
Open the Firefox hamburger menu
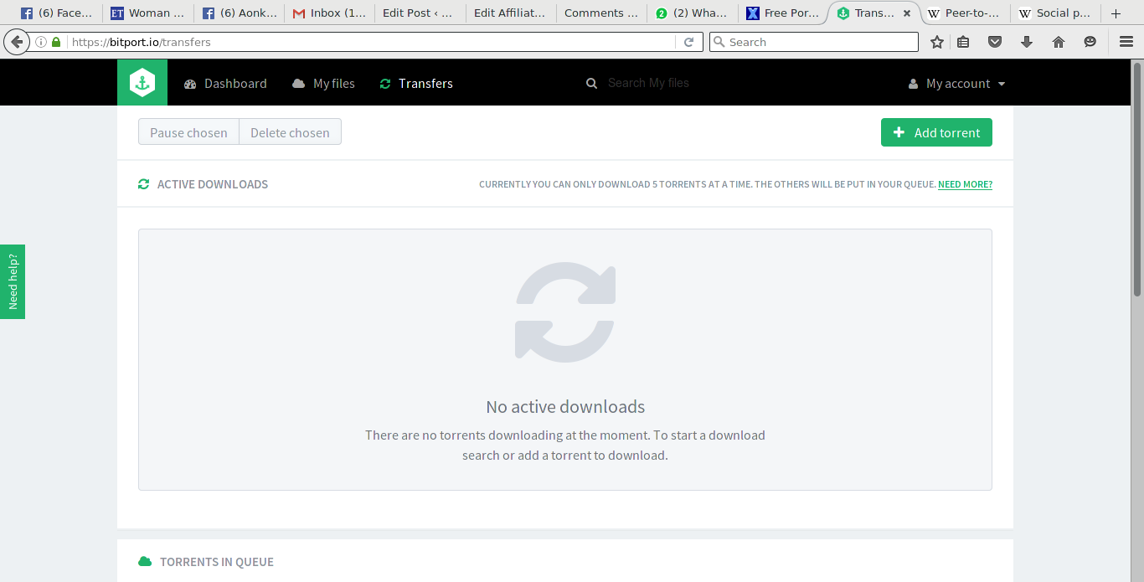click(x=1126, y=42)
